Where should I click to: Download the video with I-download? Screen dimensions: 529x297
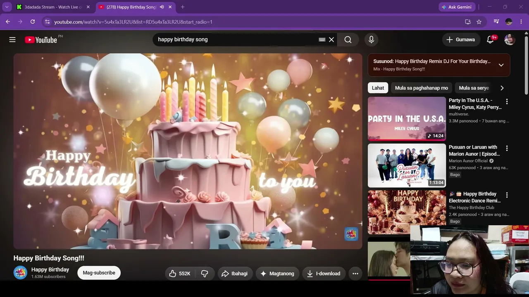point(324,273)
